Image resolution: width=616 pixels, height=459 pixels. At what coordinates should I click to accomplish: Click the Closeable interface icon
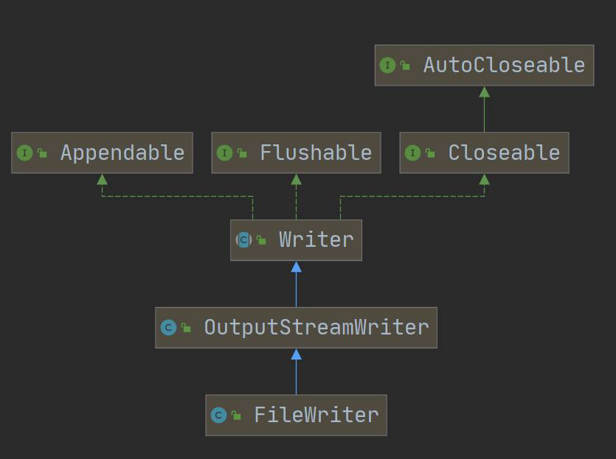[x=412, y=153]
